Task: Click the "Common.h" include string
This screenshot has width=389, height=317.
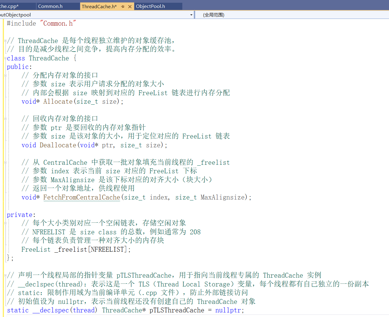Action: click(x=58, y=23)
